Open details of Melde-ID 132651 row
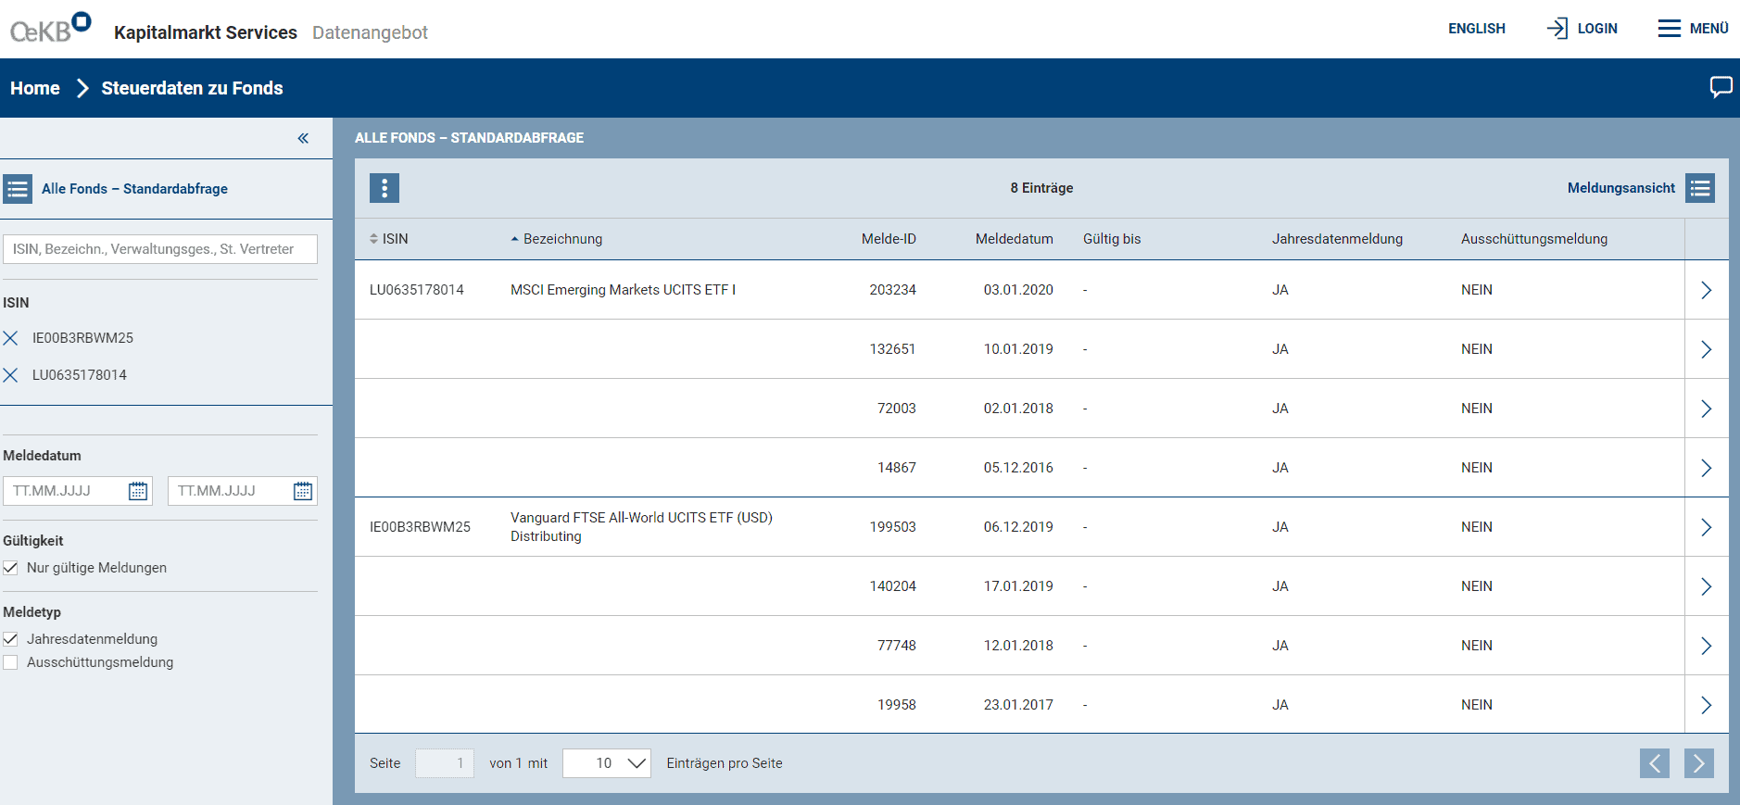 click(1706, 349)
